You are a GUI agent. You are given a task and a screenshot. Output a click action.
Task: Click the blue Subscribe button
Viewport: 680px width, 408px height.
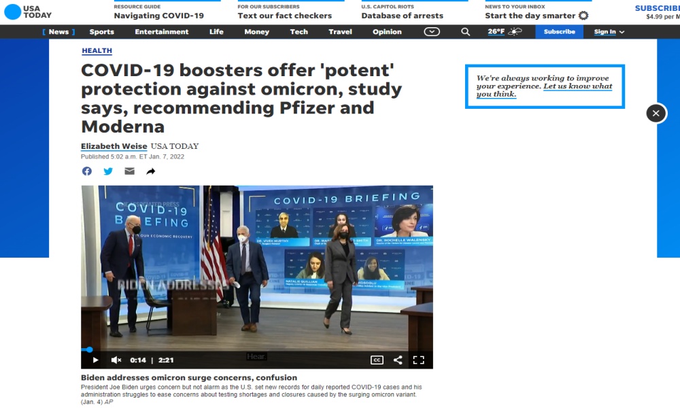pos(559,32)
